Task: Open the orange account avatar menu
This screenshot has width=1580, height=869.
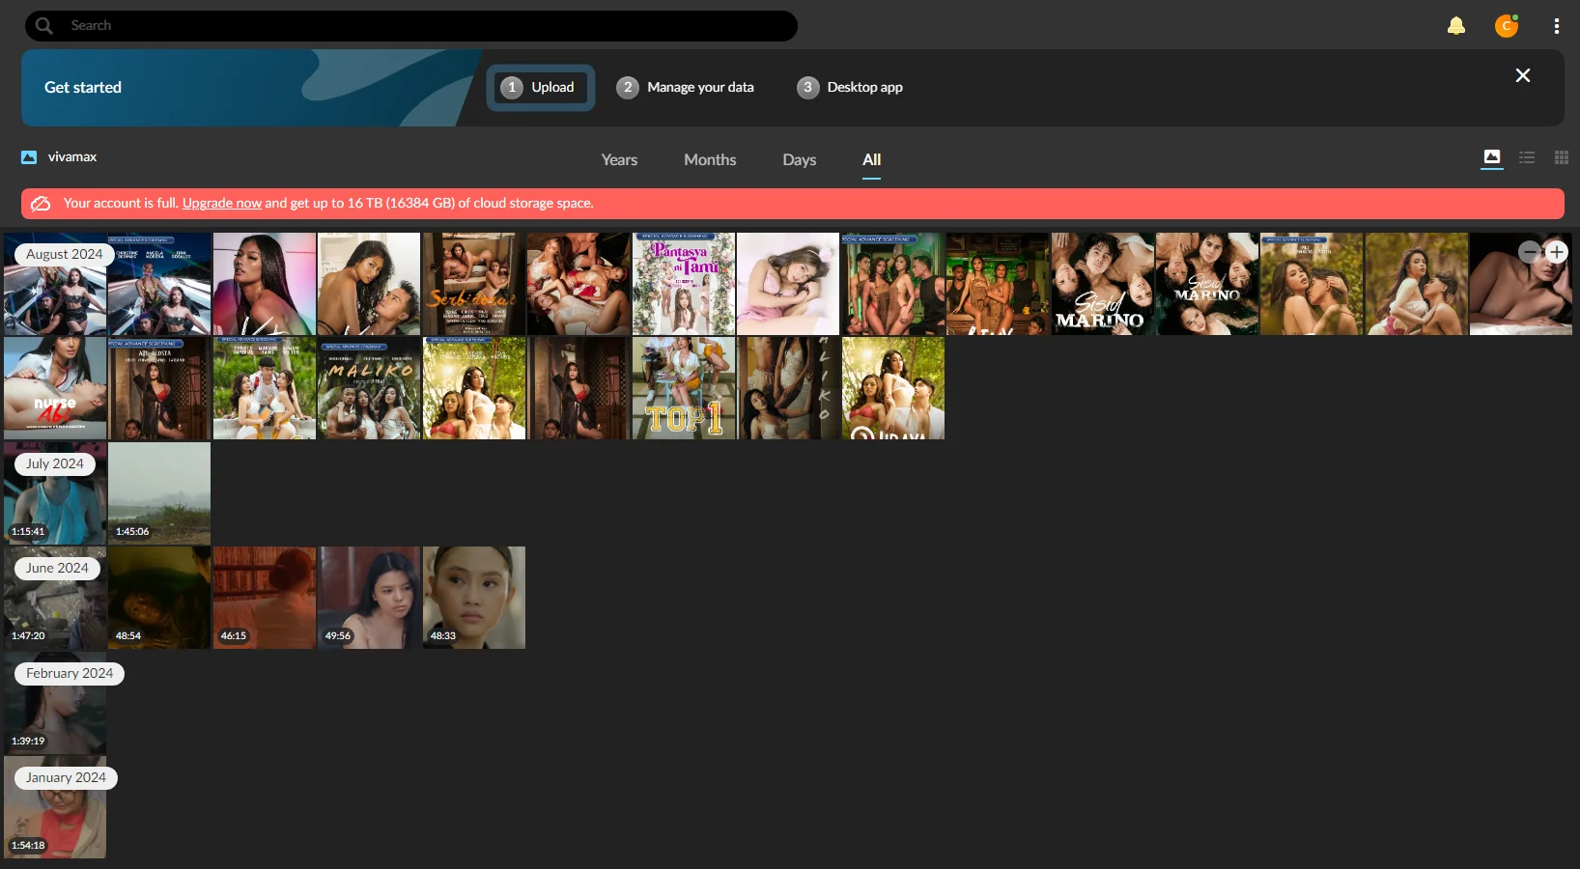Action: tap(1507, 26)
